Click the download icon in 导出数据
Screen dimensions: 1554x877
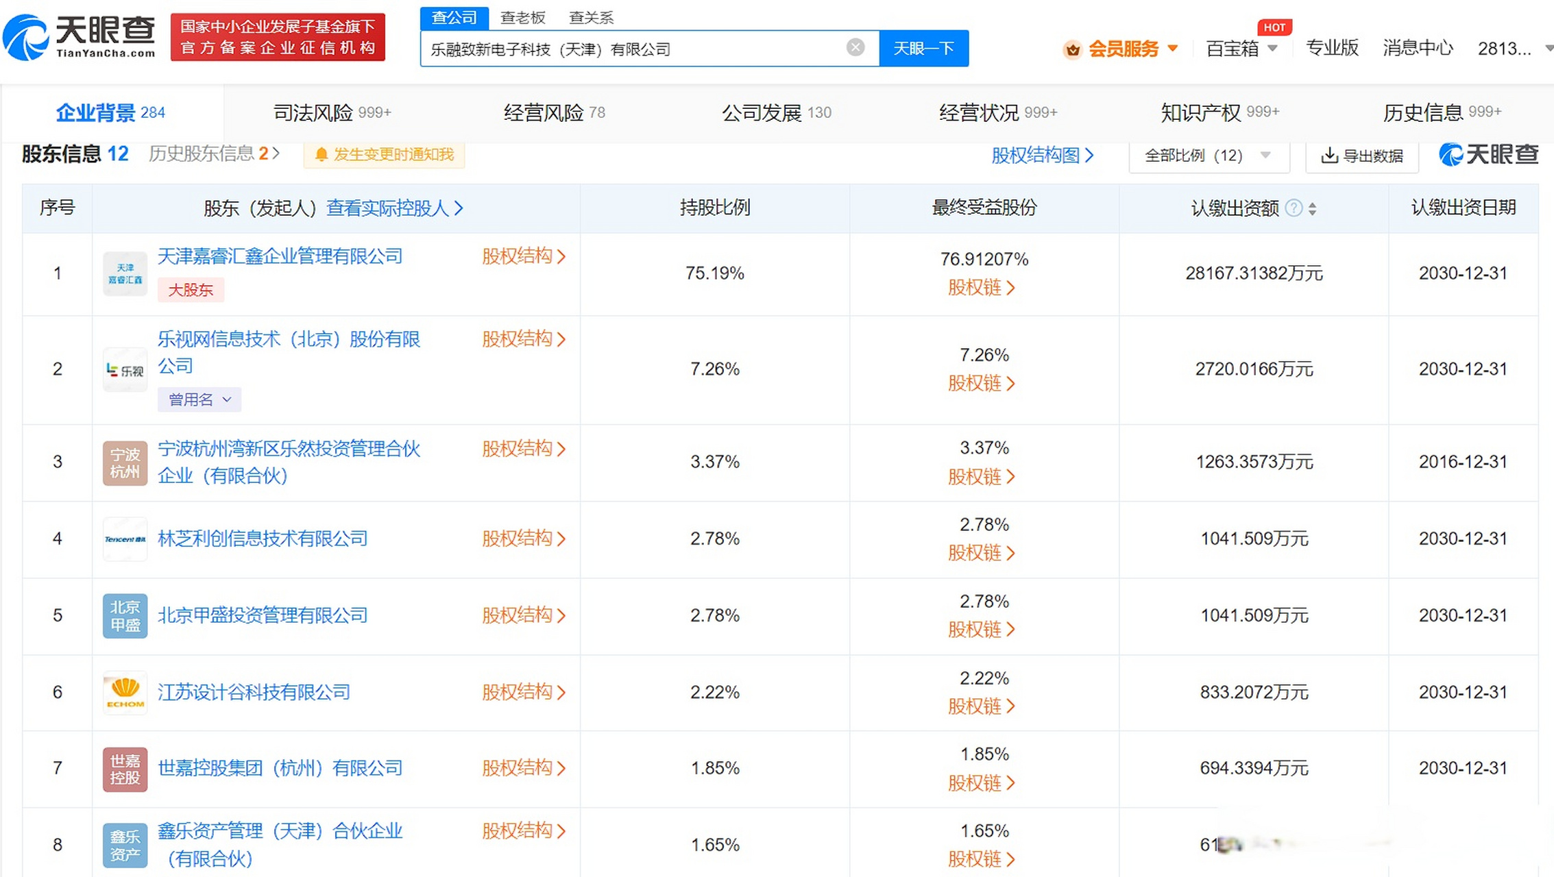pos(1329,156)
